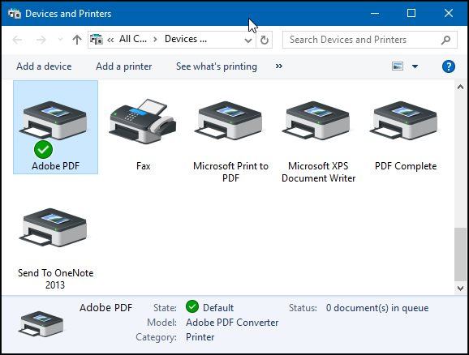The width and height of the screenshot is (469, 355).
Task: Click the scrollbar down arrow
Action: point(460,289)
